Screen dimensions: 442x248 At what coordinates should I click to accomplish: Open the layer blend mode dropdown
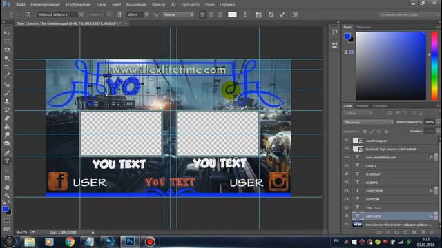pos(368,122)
